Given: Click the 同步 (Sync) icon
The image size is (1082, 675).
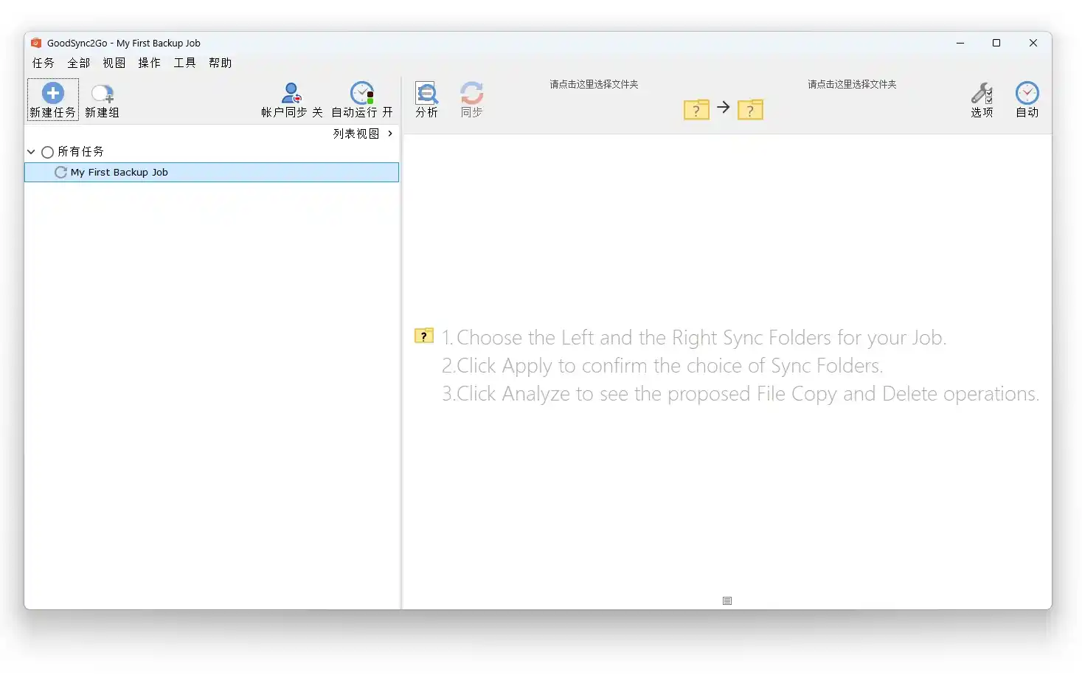Looking at the screenshot, I should [471, 93].
